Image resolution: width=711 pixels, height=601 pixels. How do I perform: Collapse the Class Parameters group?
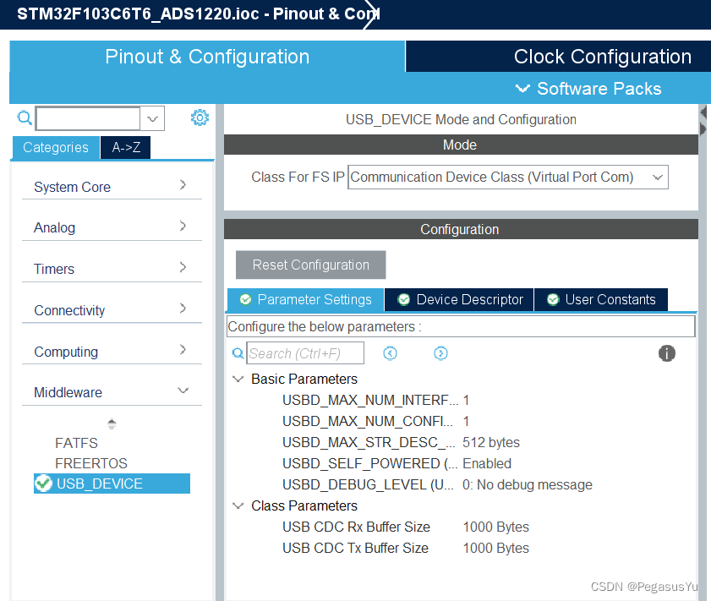point(238,505)
